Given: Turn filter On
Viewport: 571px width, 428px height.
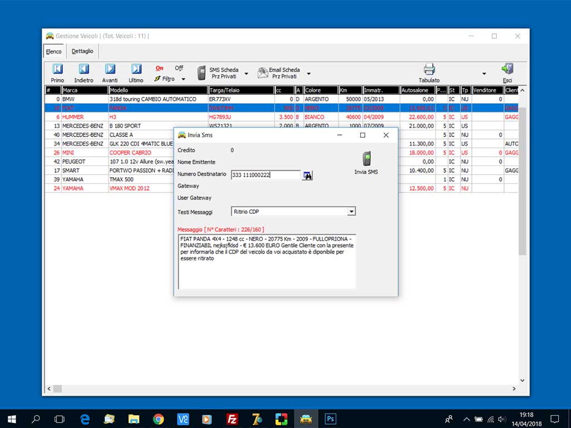Looking at the screenshot, I should pos(159,68).
